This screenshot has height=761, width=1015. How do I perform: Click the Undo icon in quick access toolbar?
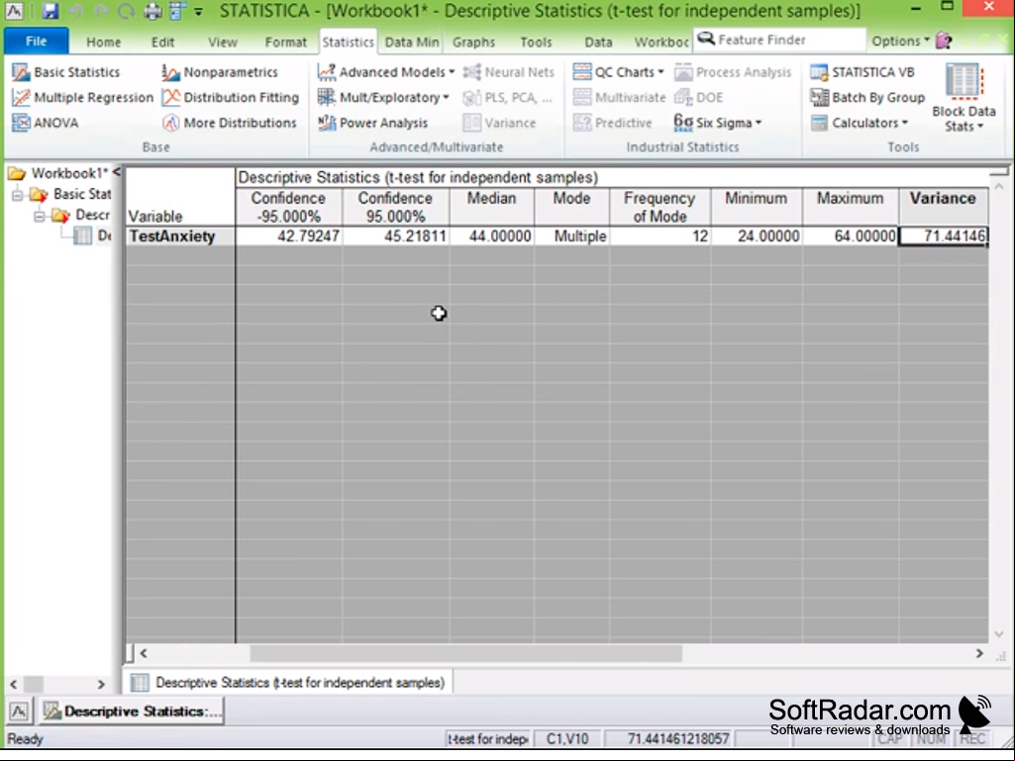(76, 11)
